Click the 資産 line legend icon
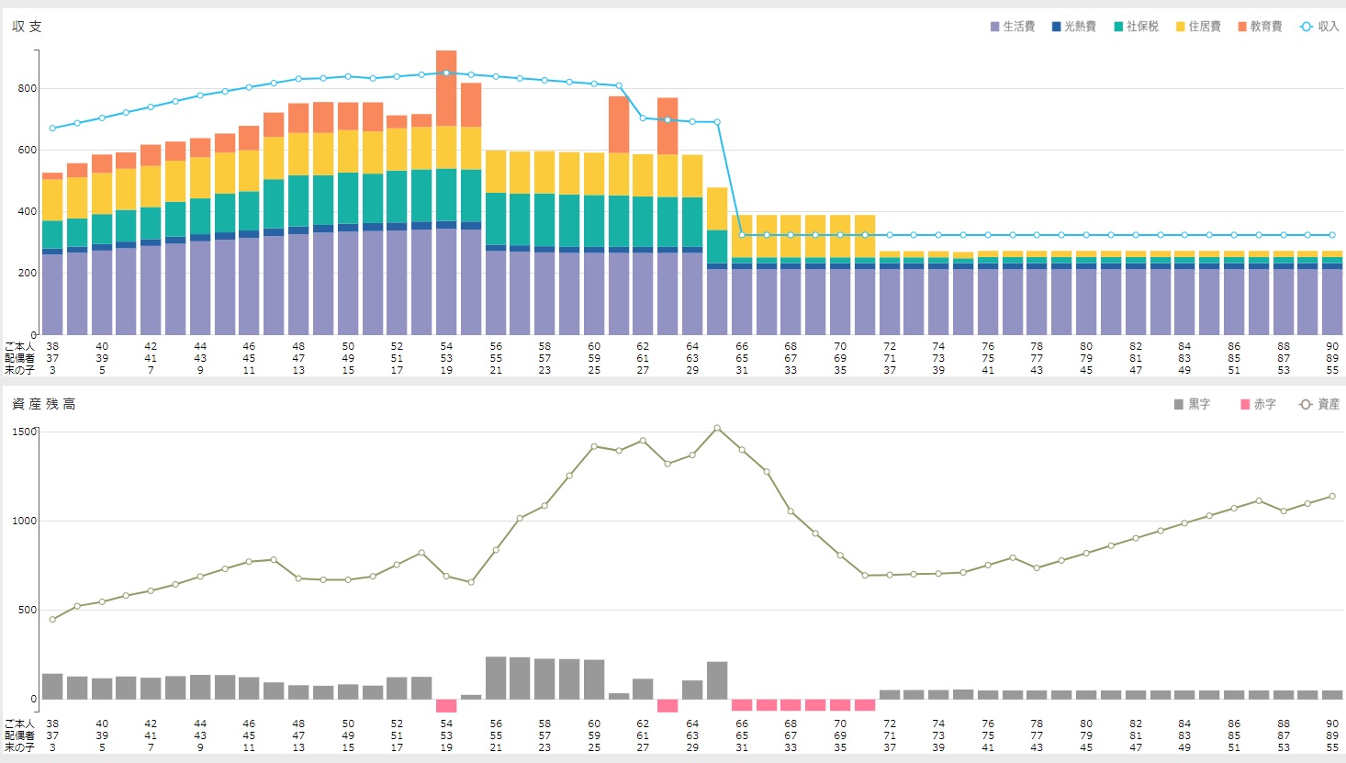 coord(1305,404)
